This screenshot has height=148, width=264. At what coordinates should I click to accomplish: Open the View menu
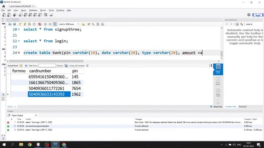click(16, 10)
